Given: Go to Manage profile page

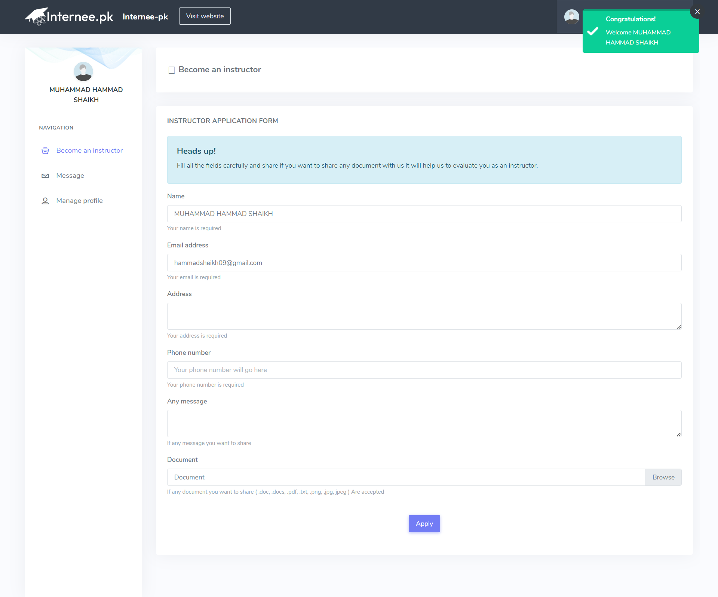Looking at the screenshot, I should click(79, 201).
